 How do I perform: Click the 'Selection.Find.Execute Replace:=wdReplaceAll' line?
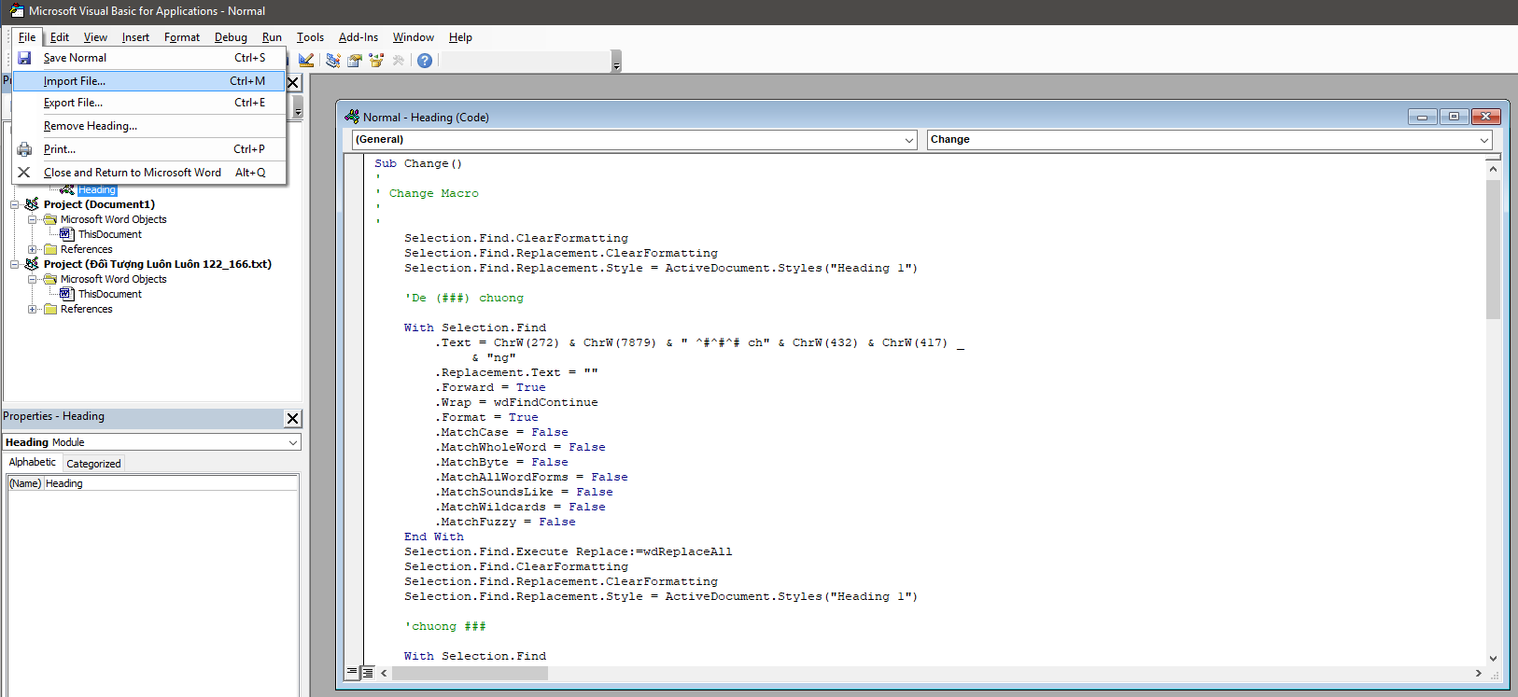pos(568,551)
